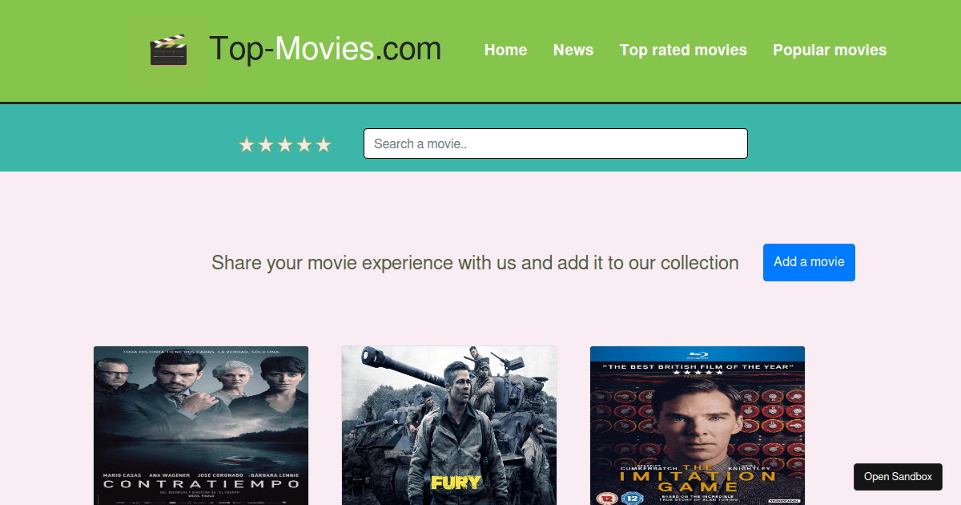Open the News section
The width and height of the screenshot is (961, 505).
point(573,50)
